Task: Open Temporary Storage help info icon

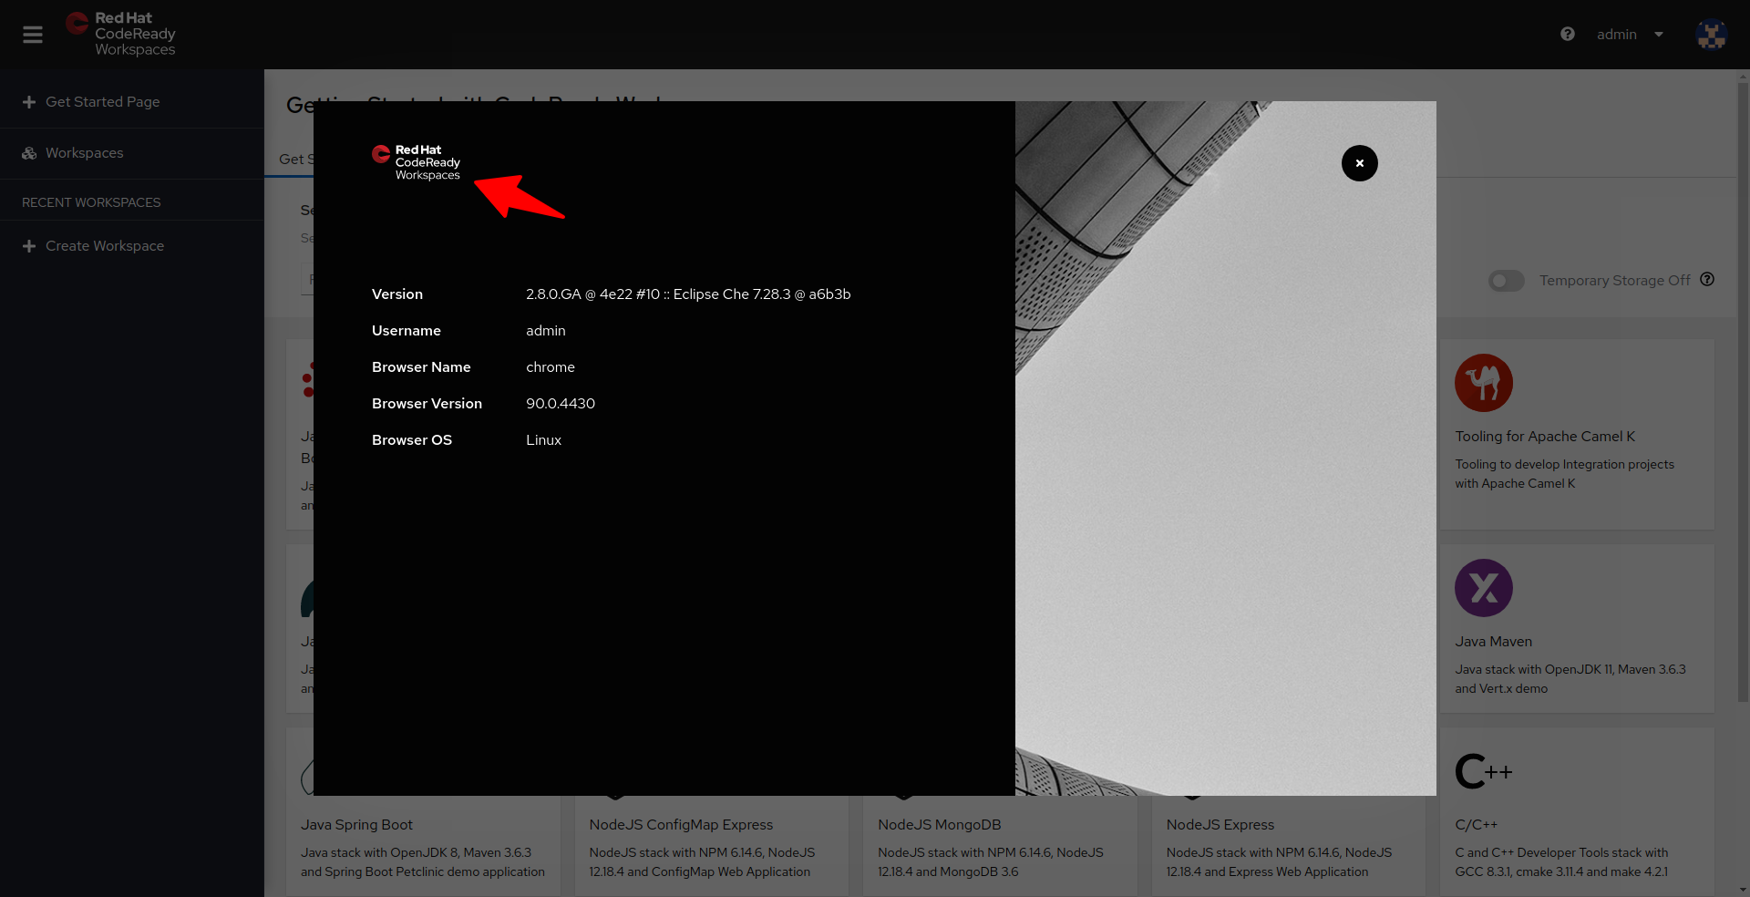Action: [1707, 280]
